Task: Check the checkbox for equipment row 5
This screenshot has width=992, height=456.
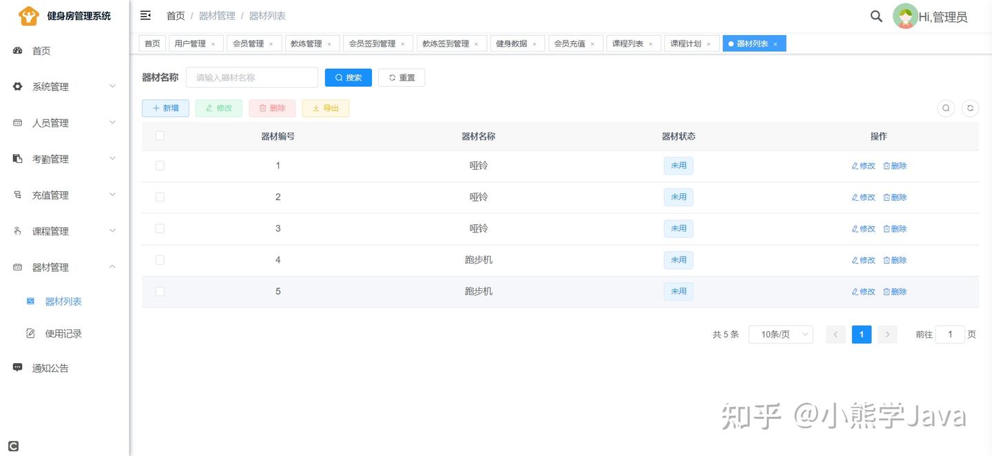Action: tap(160, 292)
